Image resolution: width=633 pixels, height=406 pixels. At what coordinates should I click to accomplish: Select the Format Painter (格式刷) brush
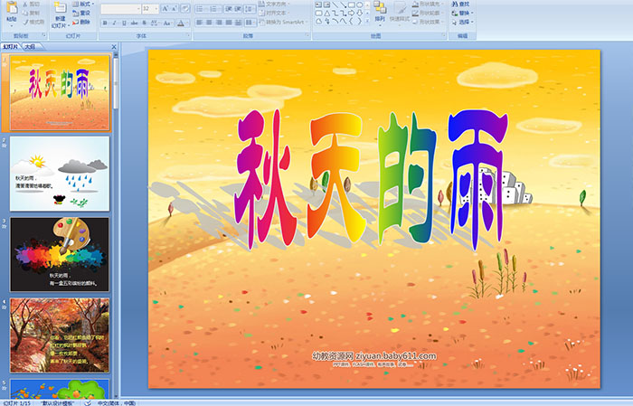(x=26, y=22)
